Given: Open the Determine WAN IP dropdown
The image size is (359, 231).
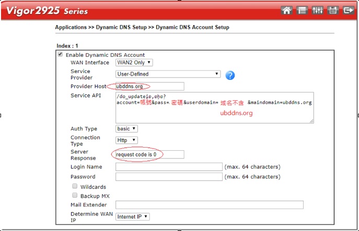Looking at the screenshot, I should [x=132, y=216].
